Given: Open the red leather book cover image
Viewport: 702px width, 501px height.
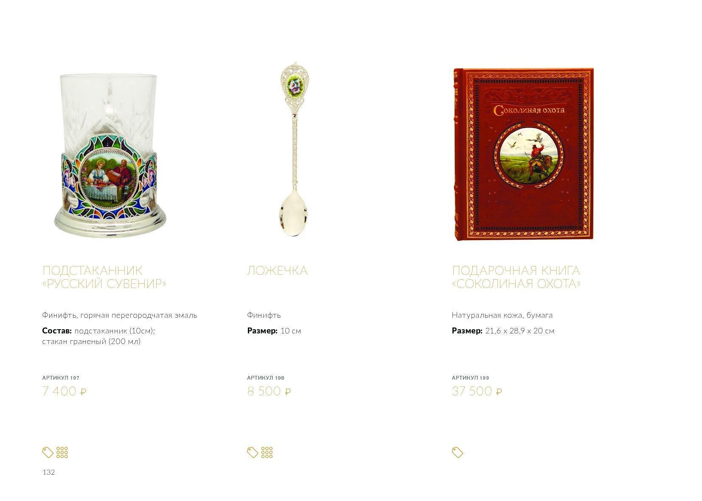Looking at the screenshot, I should click(x=523, y=154).
